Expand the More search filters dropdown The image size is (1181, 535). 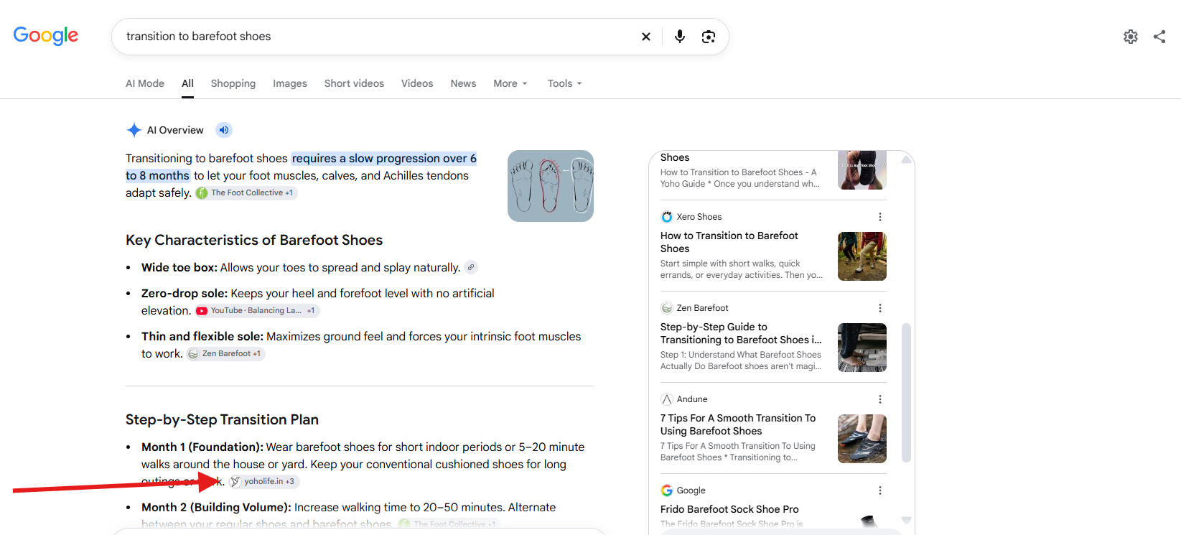[510, 83]
